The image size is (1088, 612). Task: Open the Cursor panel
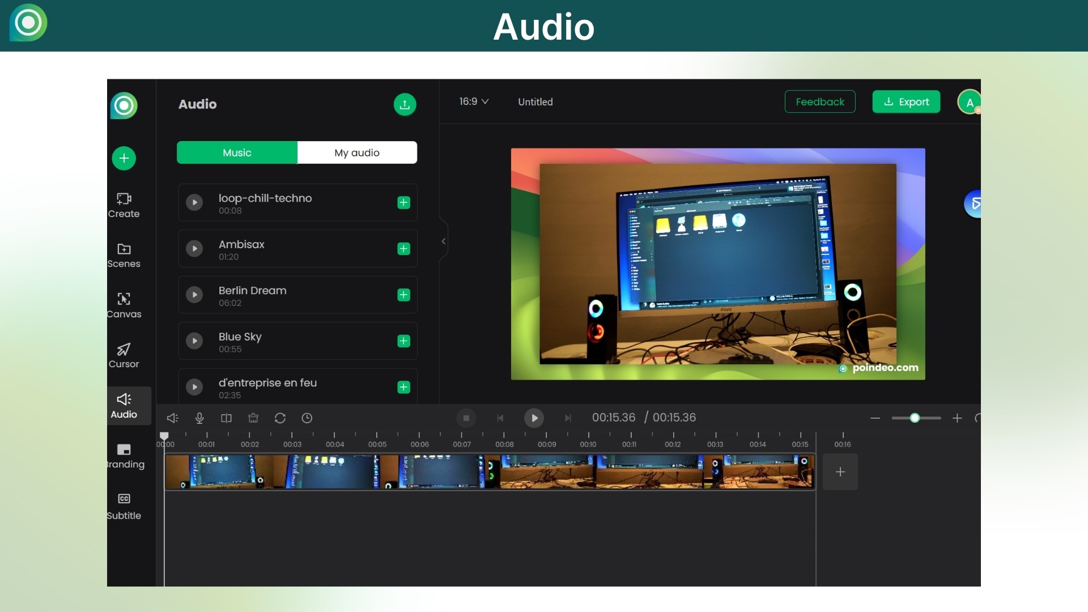point(124,354)
